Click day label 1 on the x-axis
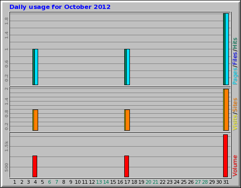 [x=15, y=182]
